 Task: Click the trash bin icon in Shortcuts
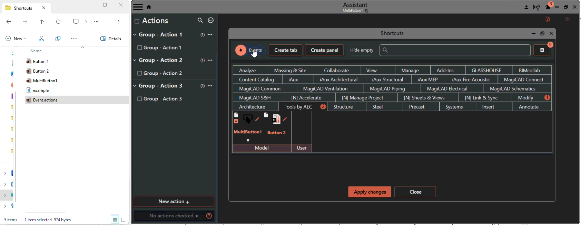542,50
